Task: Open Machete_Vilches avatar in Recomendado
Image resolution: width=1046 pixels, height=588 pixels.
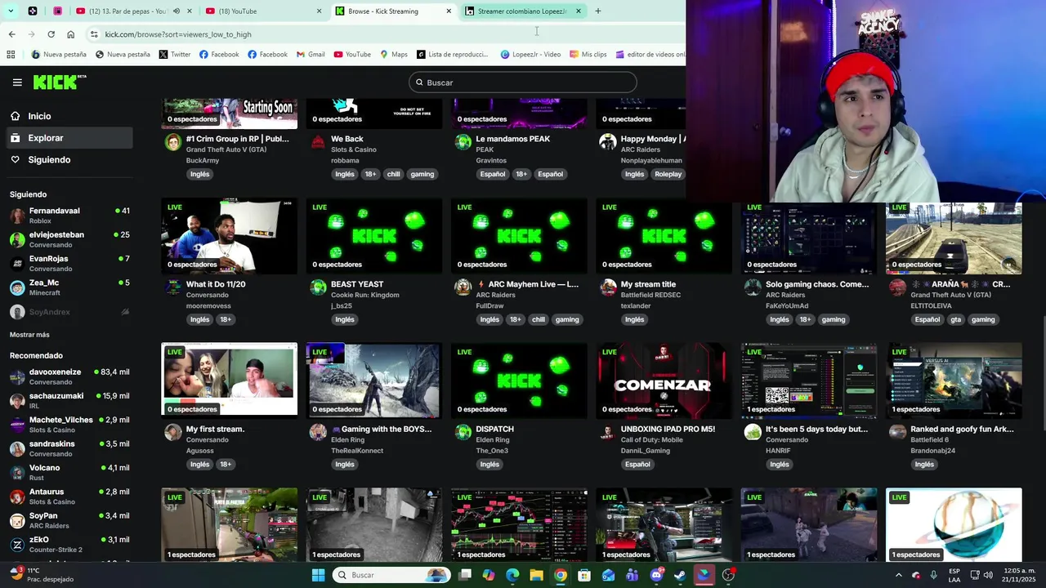Action: coord(17,425)
